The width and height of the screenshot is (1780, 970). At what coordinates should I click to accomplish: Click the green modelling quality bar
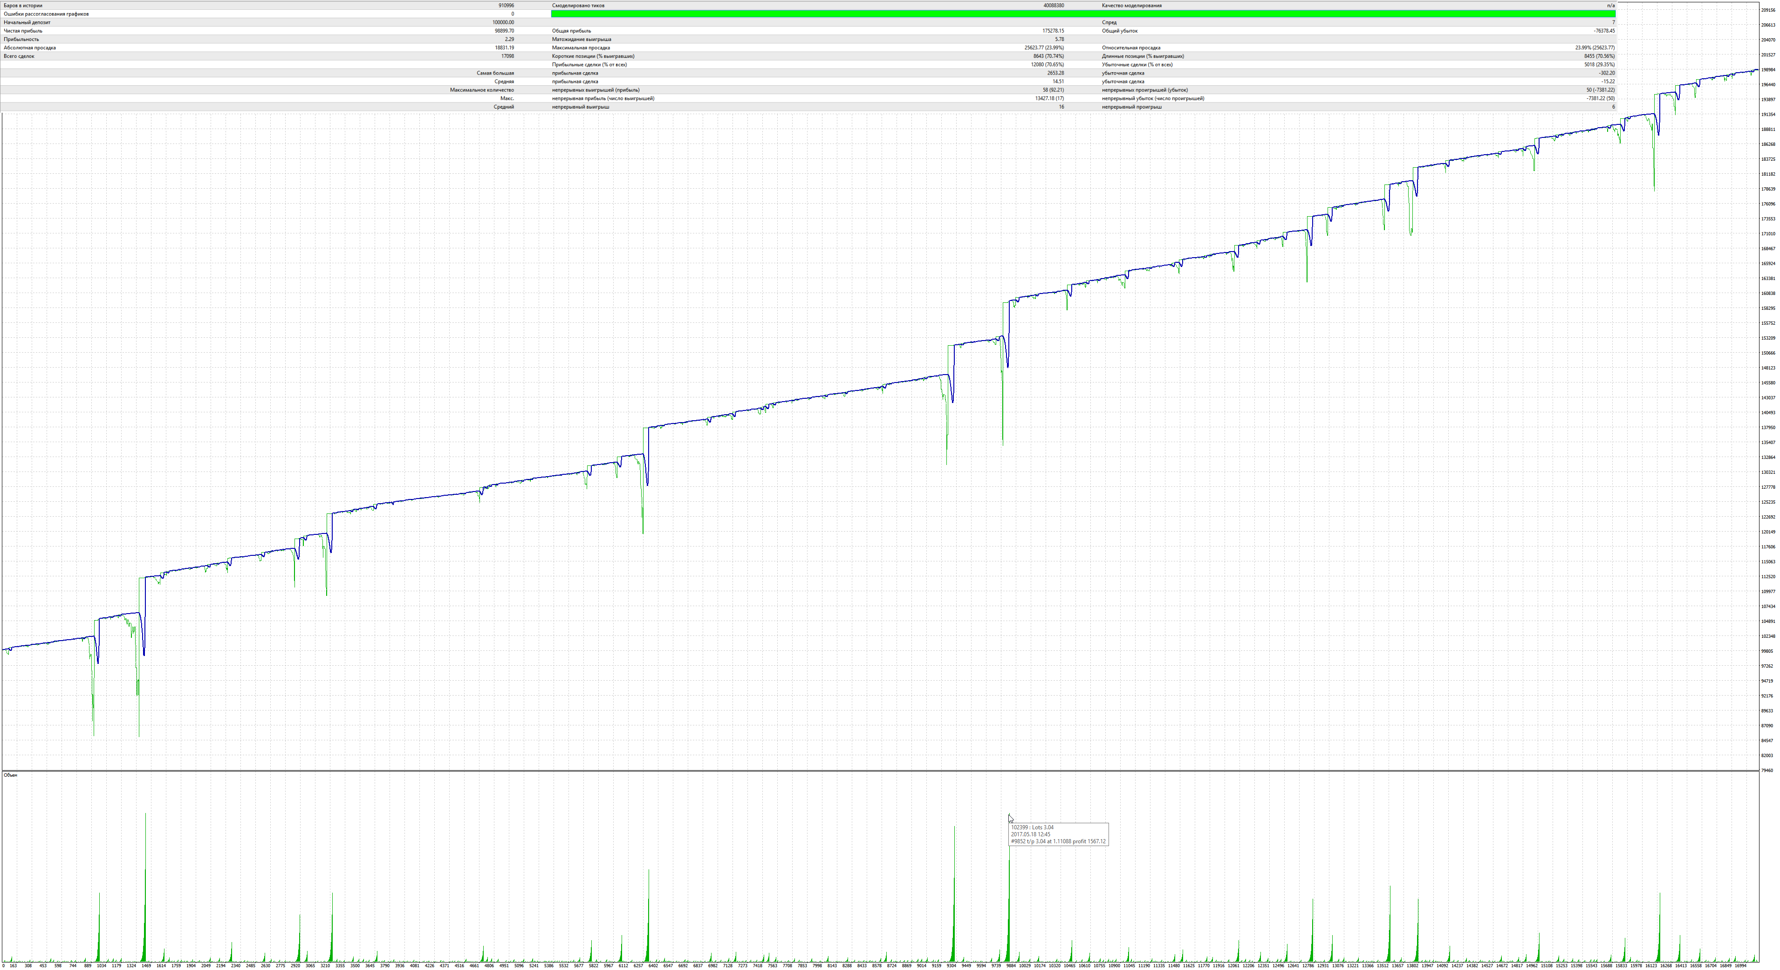1083,14
